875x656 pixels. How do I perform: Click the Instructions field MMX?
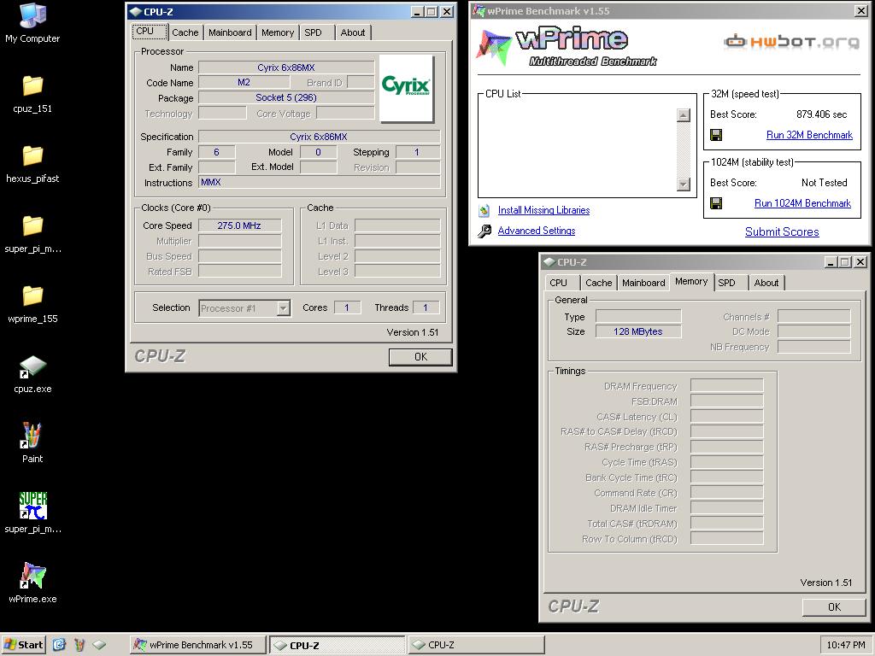(x=320, y=183)
